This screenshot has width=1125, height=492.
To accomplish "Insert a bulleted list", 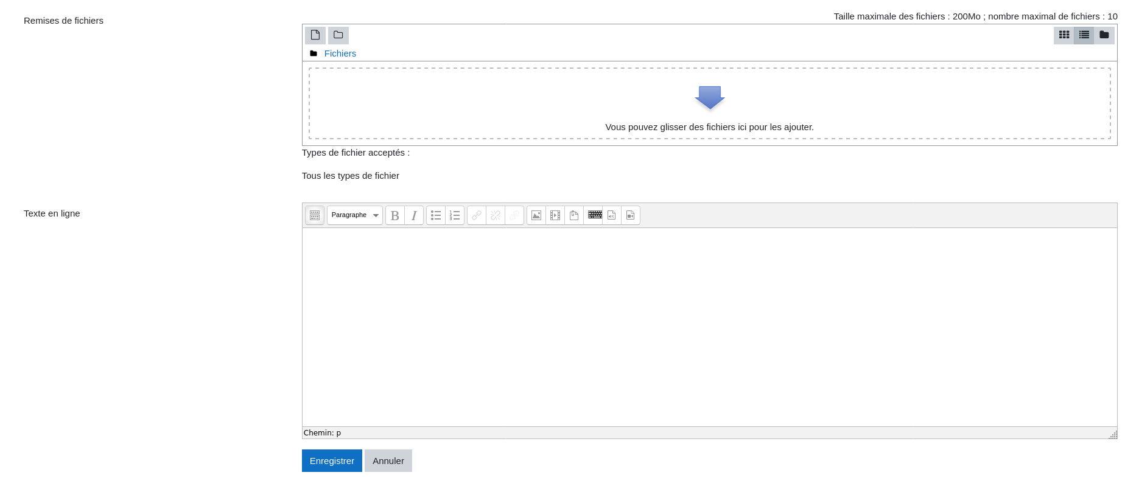I will [436, 215].
